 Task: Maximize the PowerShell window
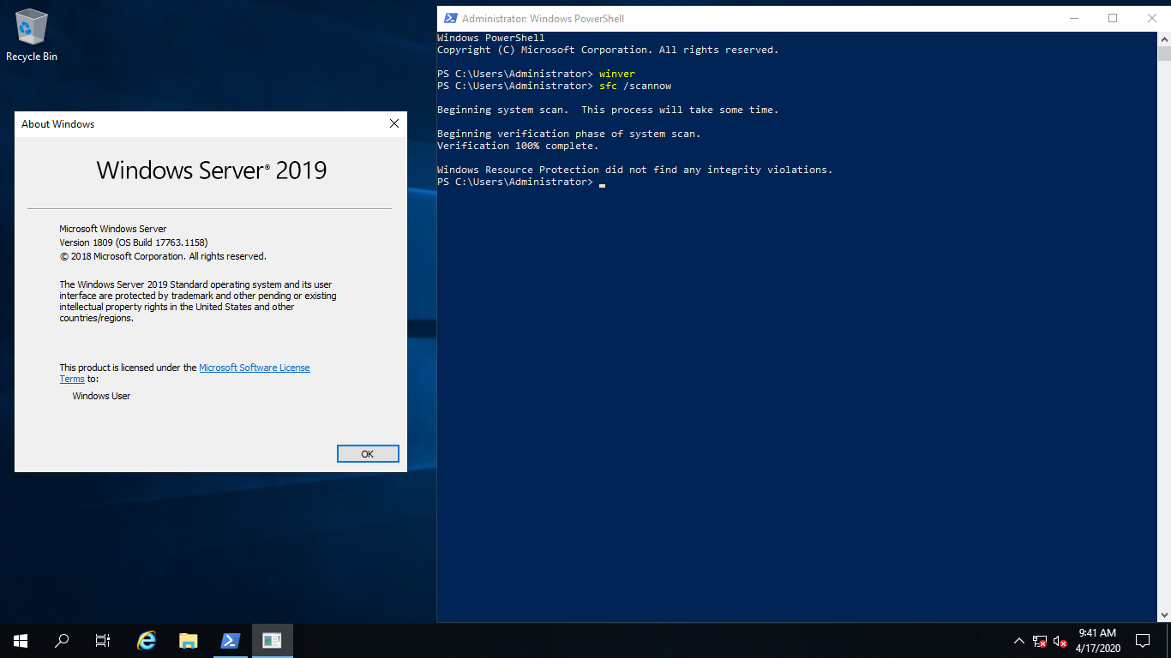click(x=1113, y=18)
